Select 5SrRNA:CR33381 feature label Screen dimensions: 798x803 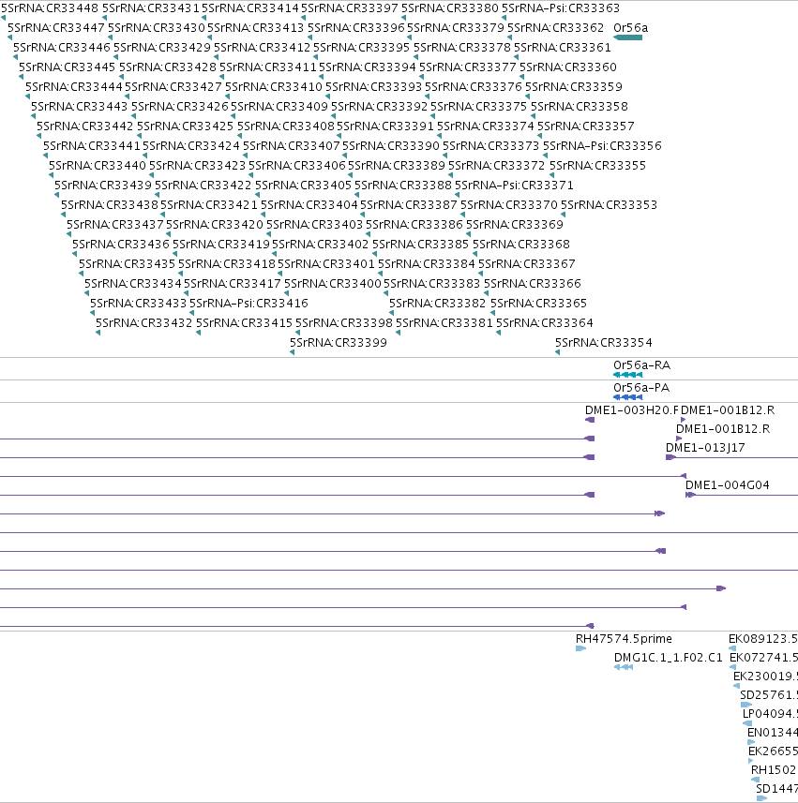pos(444,322)
